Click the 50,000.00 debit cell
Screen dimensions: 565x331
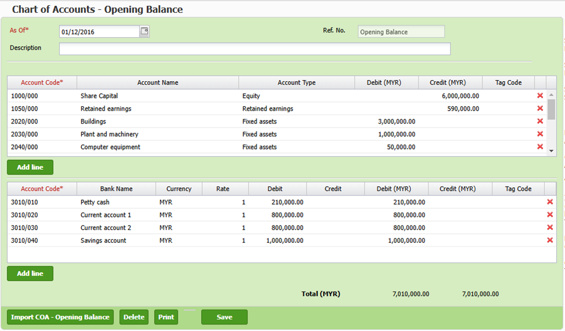pyautogui.click(x=387, y=147)
